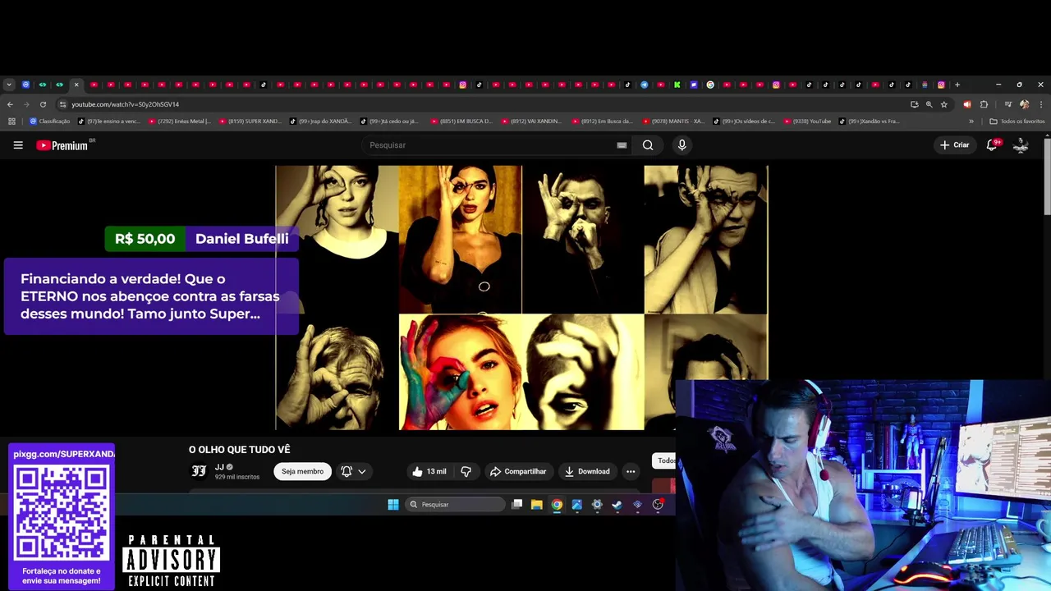This screenshot has height=591, width=1051.
Task: Open Chrome extensions puzzle icon
Action: [984, 104]
